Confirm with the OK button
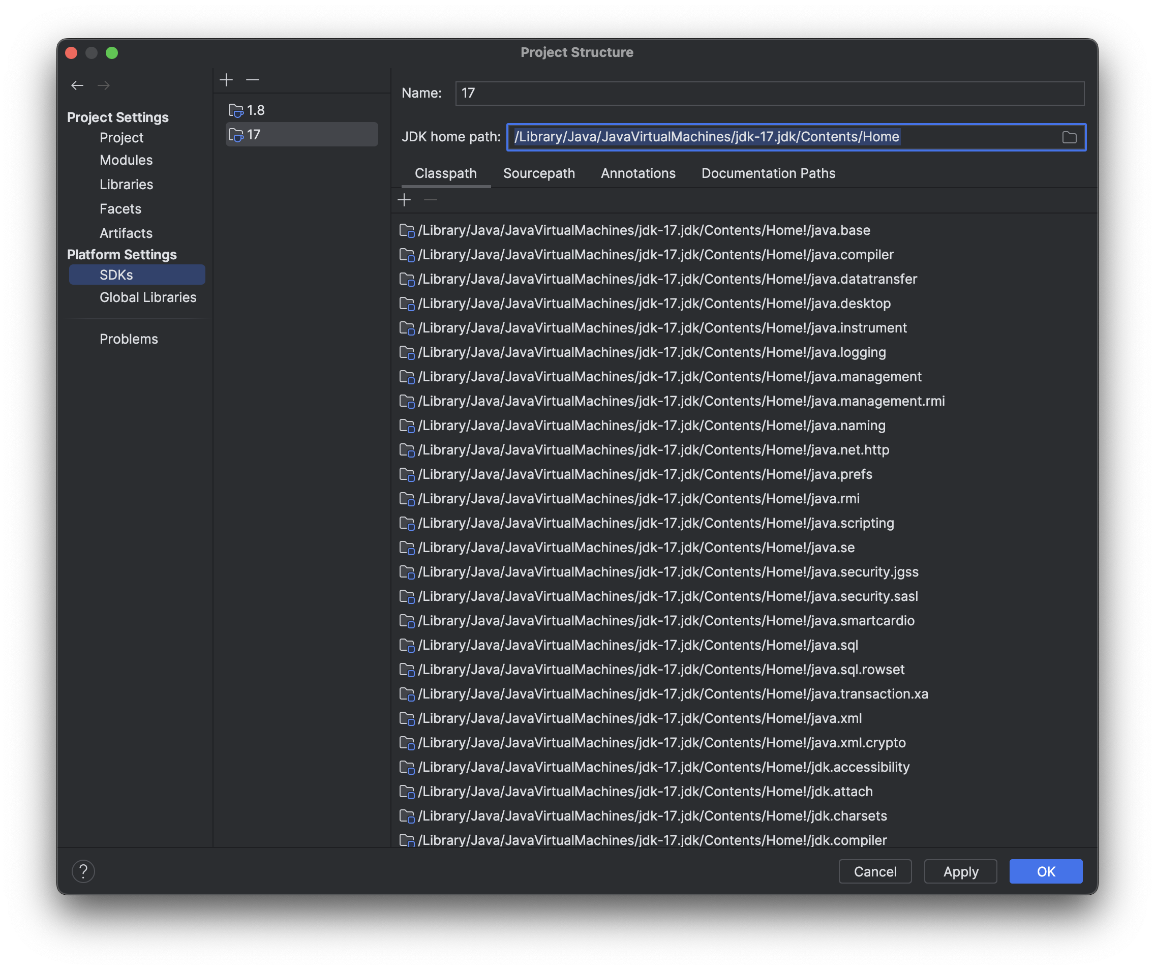Image resolution: width=1155 pixels, height=970 pixels. coord(1045,871)
